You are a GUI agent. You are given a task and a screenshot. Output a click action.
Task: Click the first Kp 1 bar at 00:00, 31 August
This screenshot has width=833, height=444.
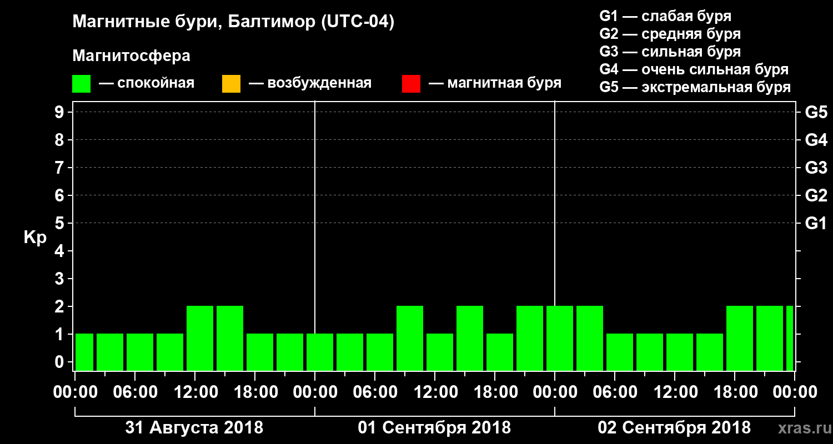[84, 352]
